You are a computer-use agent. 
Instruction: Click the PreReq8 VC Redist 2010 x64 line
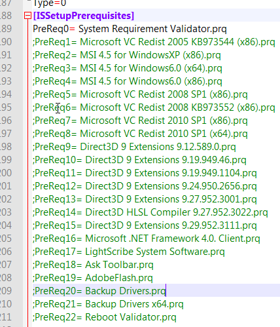(140, 134)
